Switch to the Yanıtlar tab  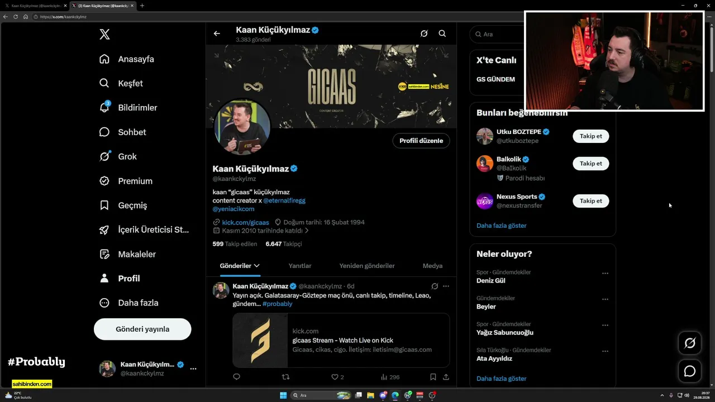point(300,266)
